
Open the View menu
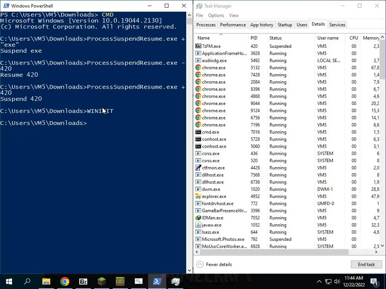[234, 15]
